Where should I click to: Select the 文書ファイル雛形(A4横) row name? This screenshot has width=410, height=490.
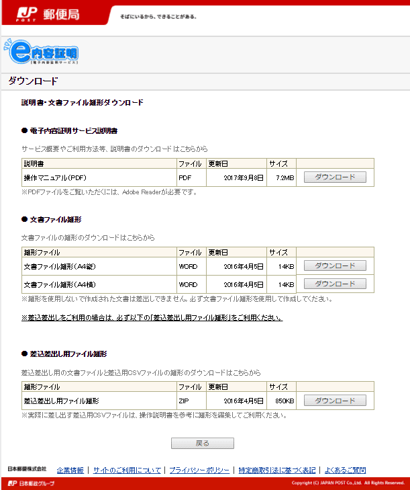coord(61,284)
